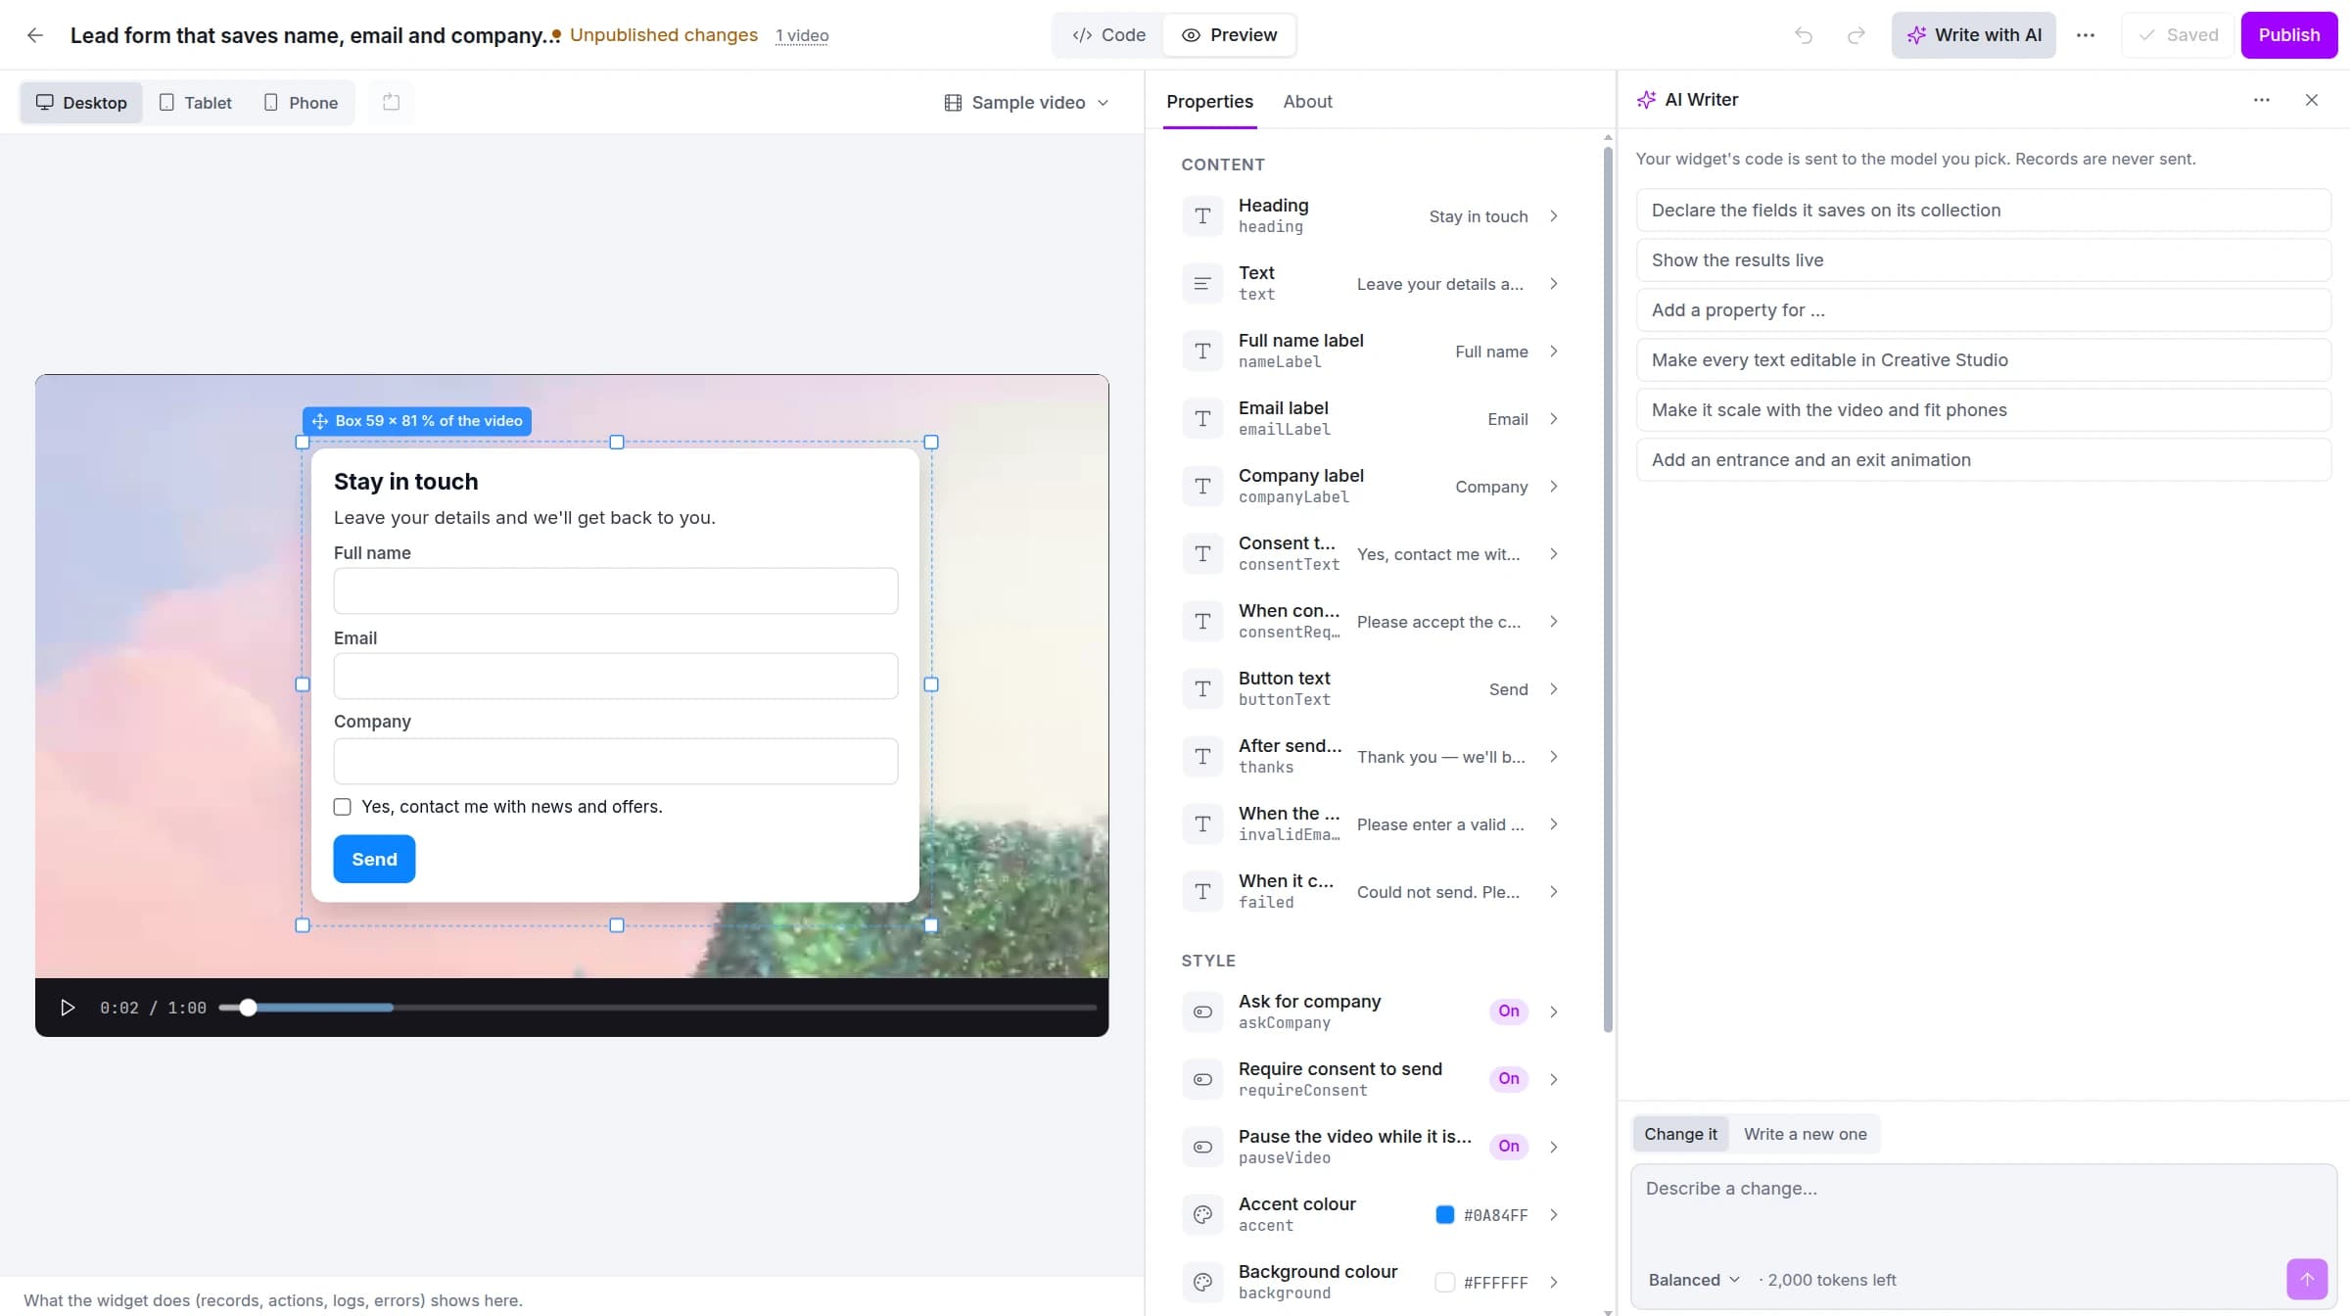Image resolution: width=2350 pixels, height=1316 pixels.
Task: Click the Button text property icon
Action: [1202, 689]
